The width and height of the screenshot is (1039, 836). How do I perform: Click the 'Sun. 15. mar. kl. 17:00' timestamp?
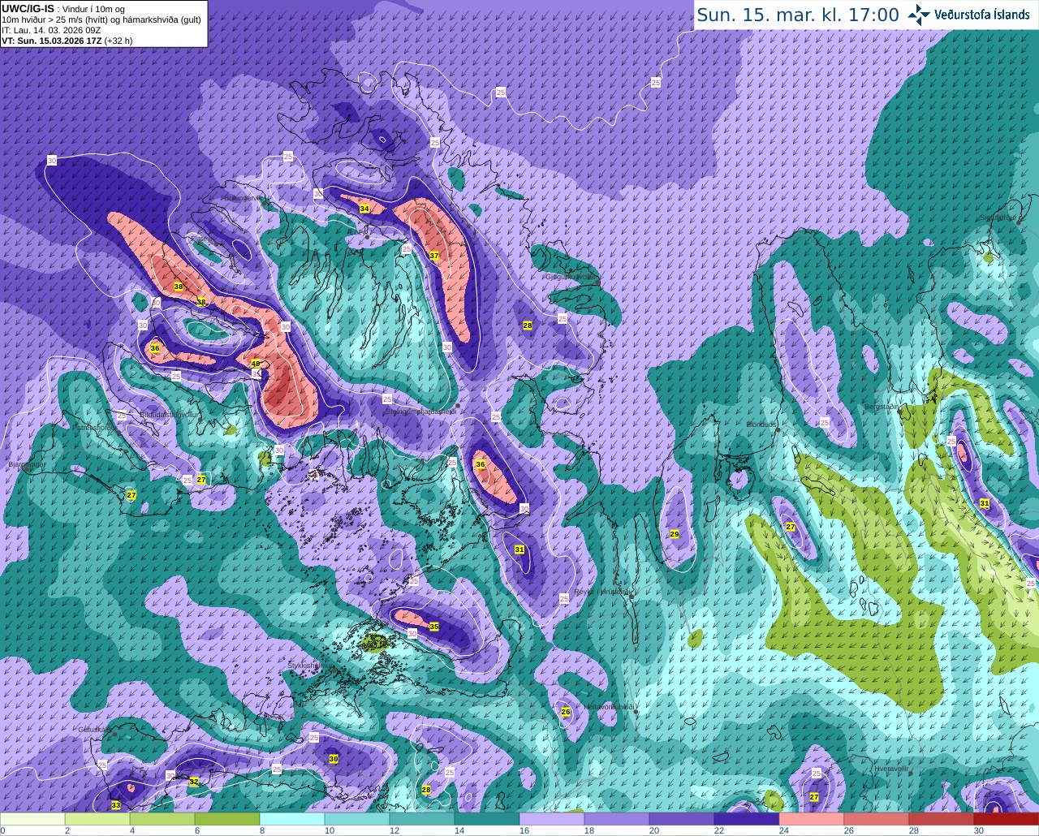tap(798, 15)
